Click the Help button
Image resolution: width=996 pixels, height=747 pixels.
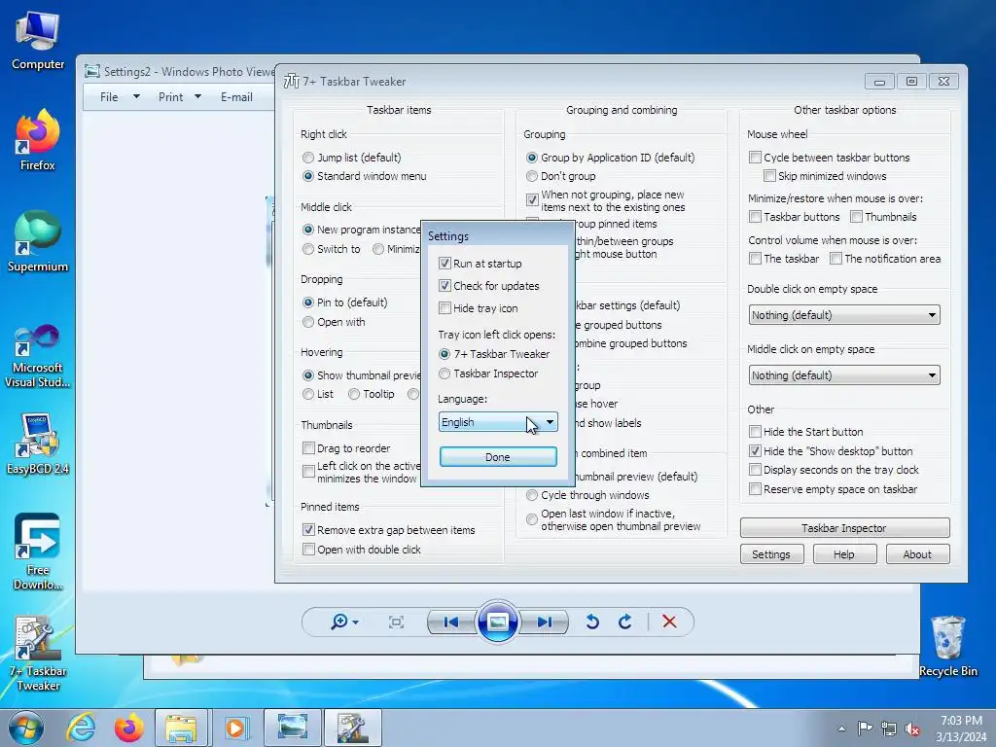tap(844, 554)
